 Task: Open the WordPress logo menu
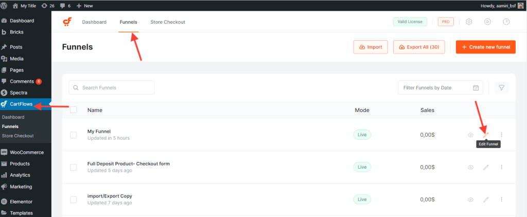(5, 6)
